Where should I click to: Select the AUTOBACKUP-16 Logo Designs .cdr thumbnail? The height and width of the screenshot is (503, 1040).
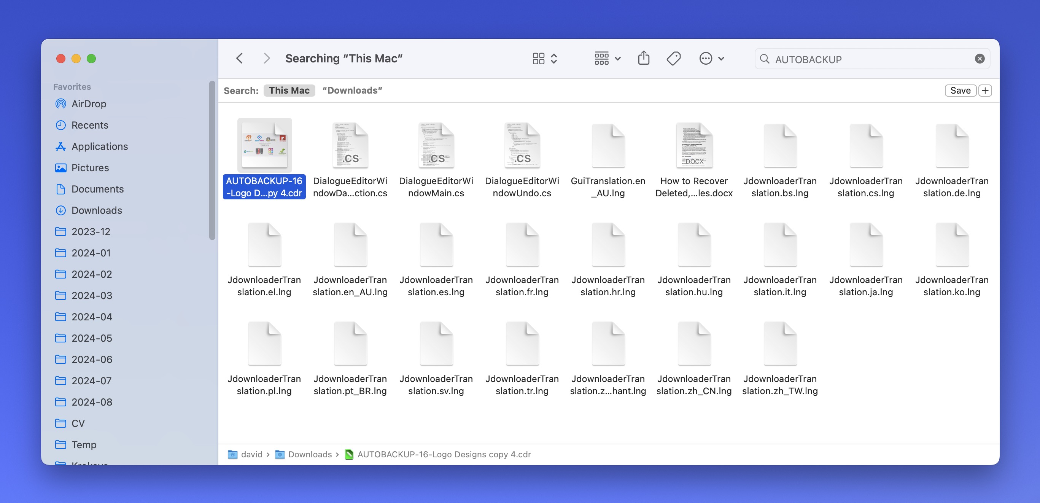click(264, 145)
